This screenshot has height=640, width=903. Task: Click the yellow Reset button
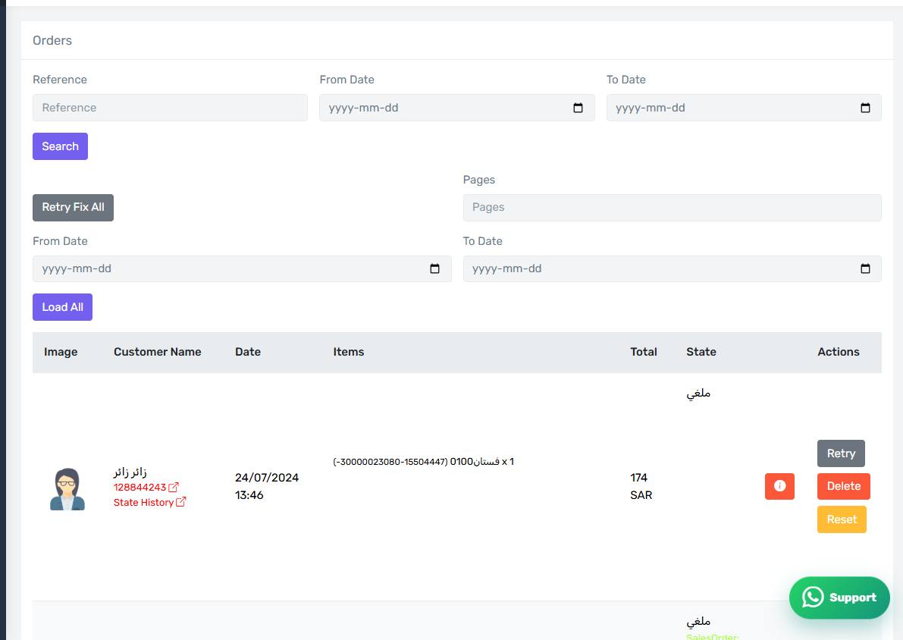842,519
